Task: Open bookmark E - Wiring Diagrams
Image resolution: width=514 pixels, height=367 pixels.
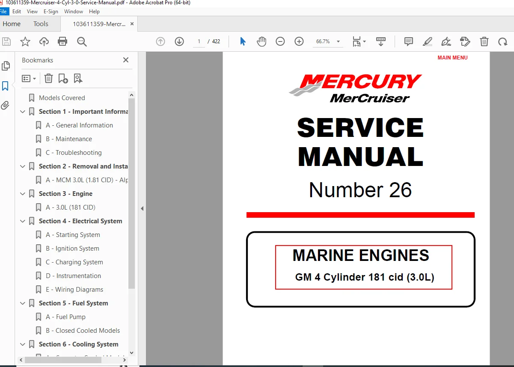Action: (74, 290)
